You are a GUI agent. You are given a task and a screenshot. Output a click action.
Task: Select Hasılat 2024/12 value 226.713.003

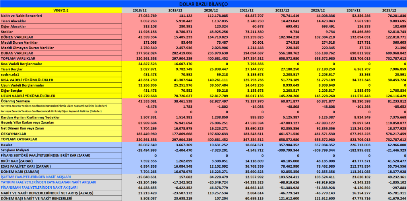click(360, 145)
